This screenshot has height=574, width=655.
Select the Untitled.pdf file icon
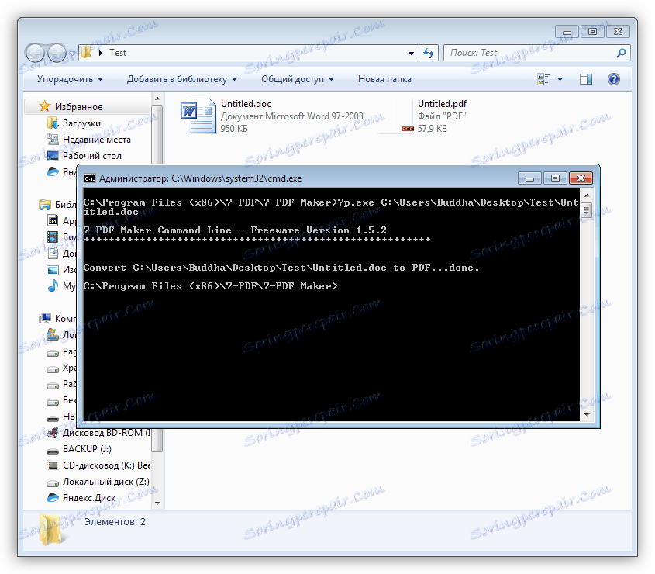pos(395,116)
